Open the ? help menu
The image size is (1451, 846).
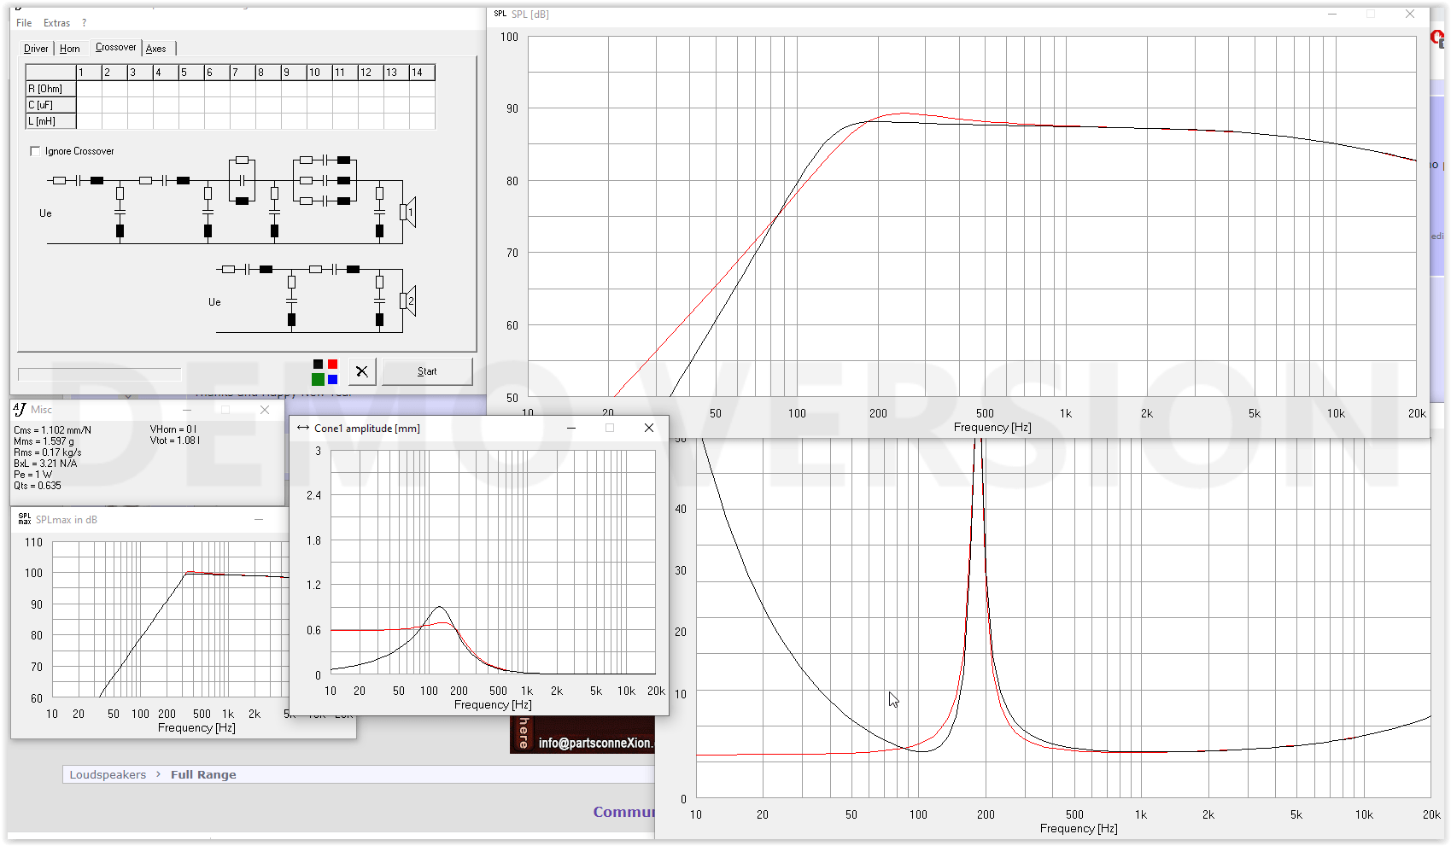point(84,23)
